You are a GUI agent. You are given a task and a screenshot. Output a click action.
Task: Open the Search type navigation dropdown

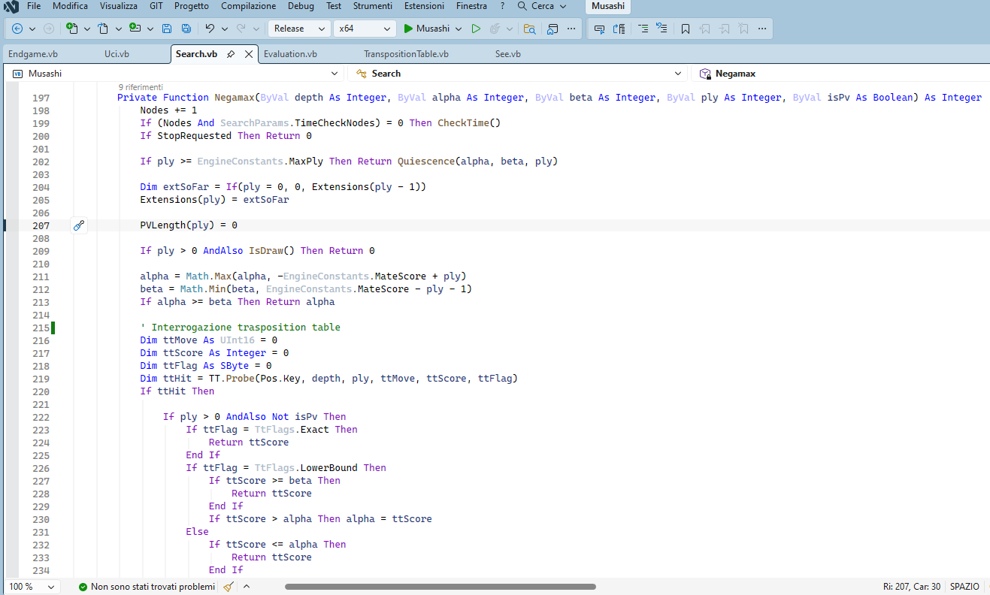coord(518,74)
